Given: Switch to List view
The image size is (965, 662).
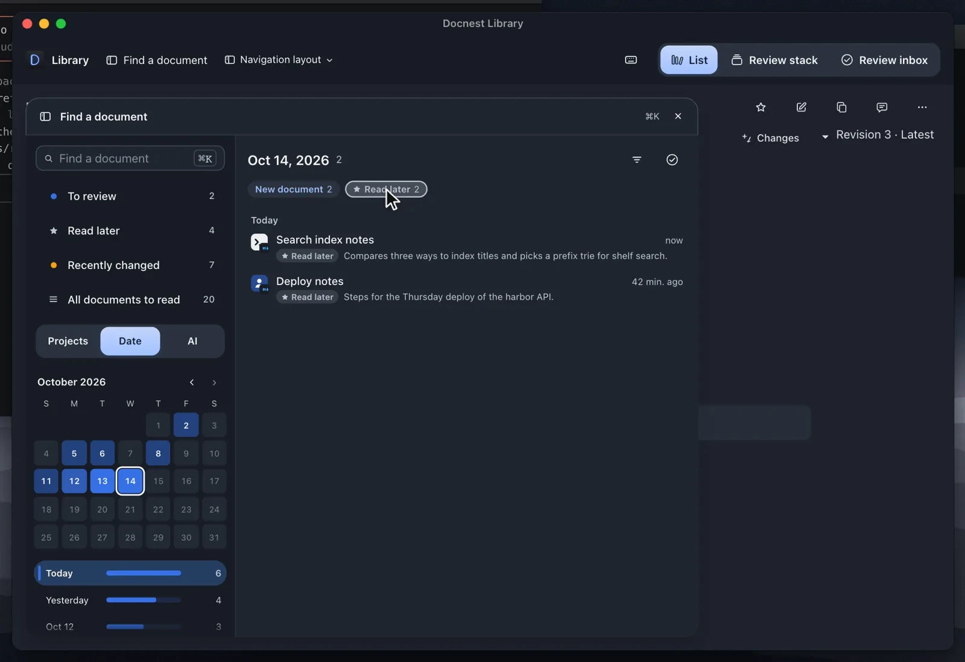Looking at the screenshot, I should (x=689, y=60).
